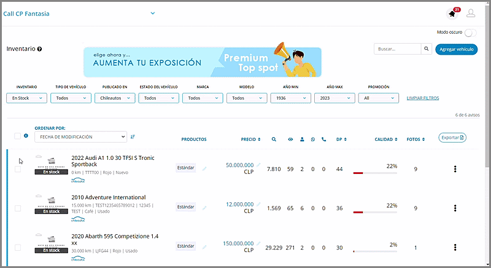This screenshot has width=491, height=268.
Task: Click the WhatsApp column header icon
Action: [x=313, y=139]
